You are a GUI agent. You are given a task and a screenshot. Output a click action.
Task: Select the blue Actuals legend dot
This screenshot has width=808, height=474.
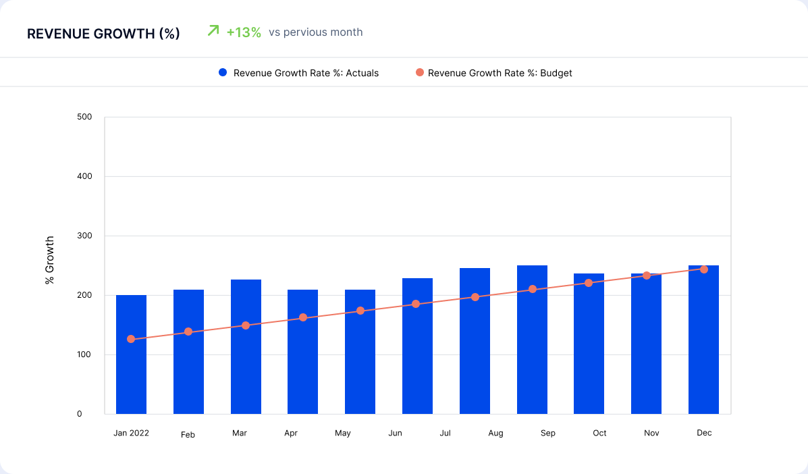[222, 72]
